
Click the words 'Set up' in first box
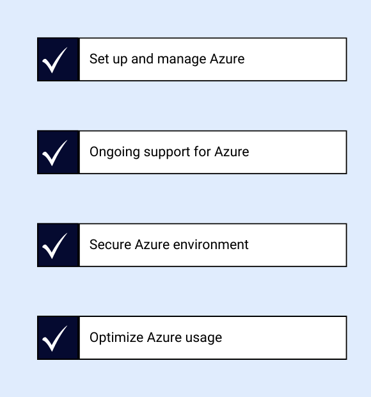pyautogui.click(x=108, y=60)
